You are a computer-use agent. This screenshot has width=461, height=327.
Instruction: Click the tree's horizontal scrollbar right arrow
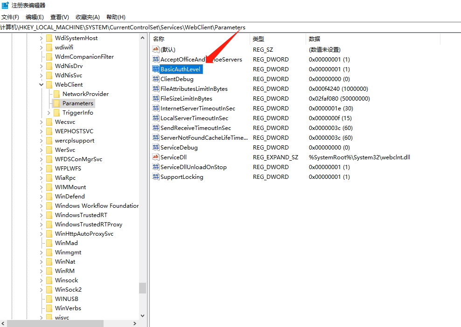[135, 323]
